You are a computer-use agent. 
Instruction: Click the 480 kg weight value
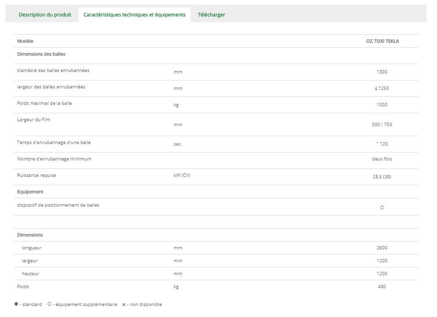pos(382,286)
